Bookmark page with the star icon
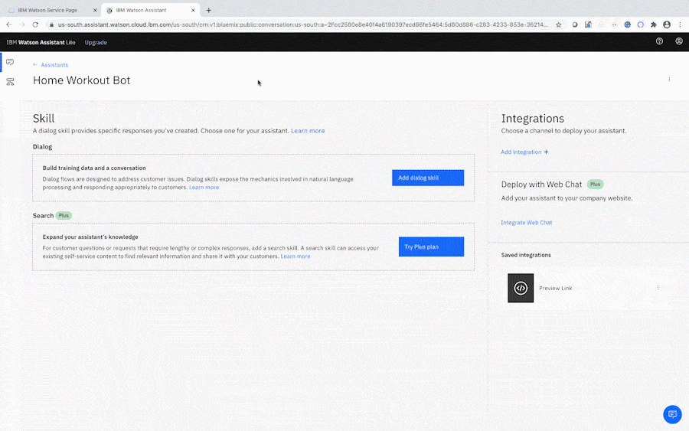This screenshot has height=431, width=689. pos(559,24)
